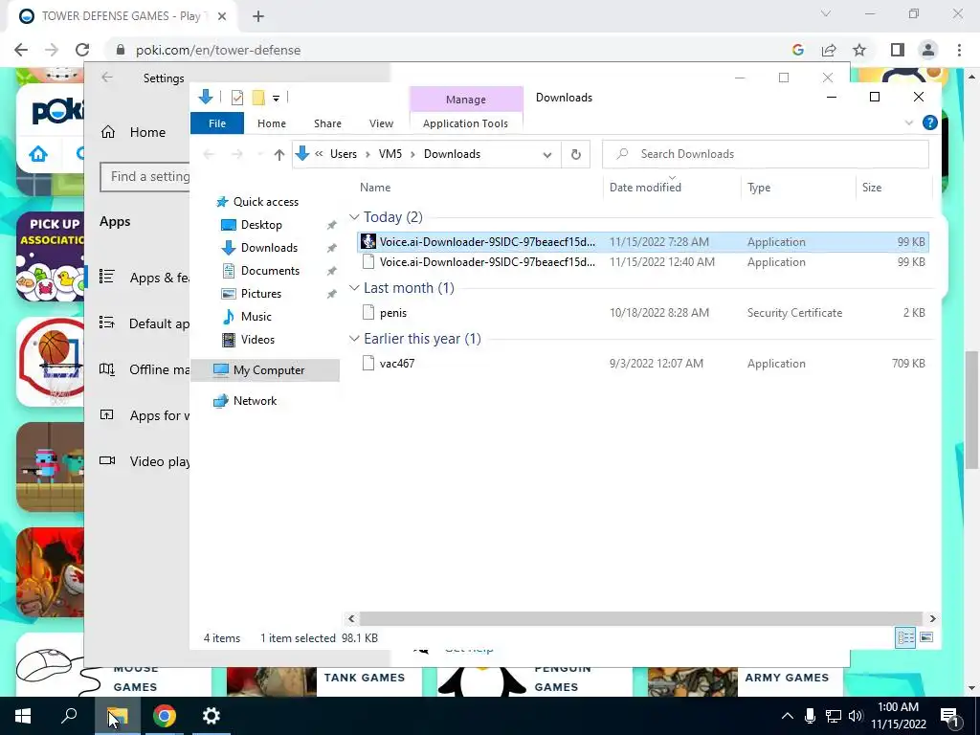
Task: Bookmark this page with the star icon
Action: click(859, 50)
